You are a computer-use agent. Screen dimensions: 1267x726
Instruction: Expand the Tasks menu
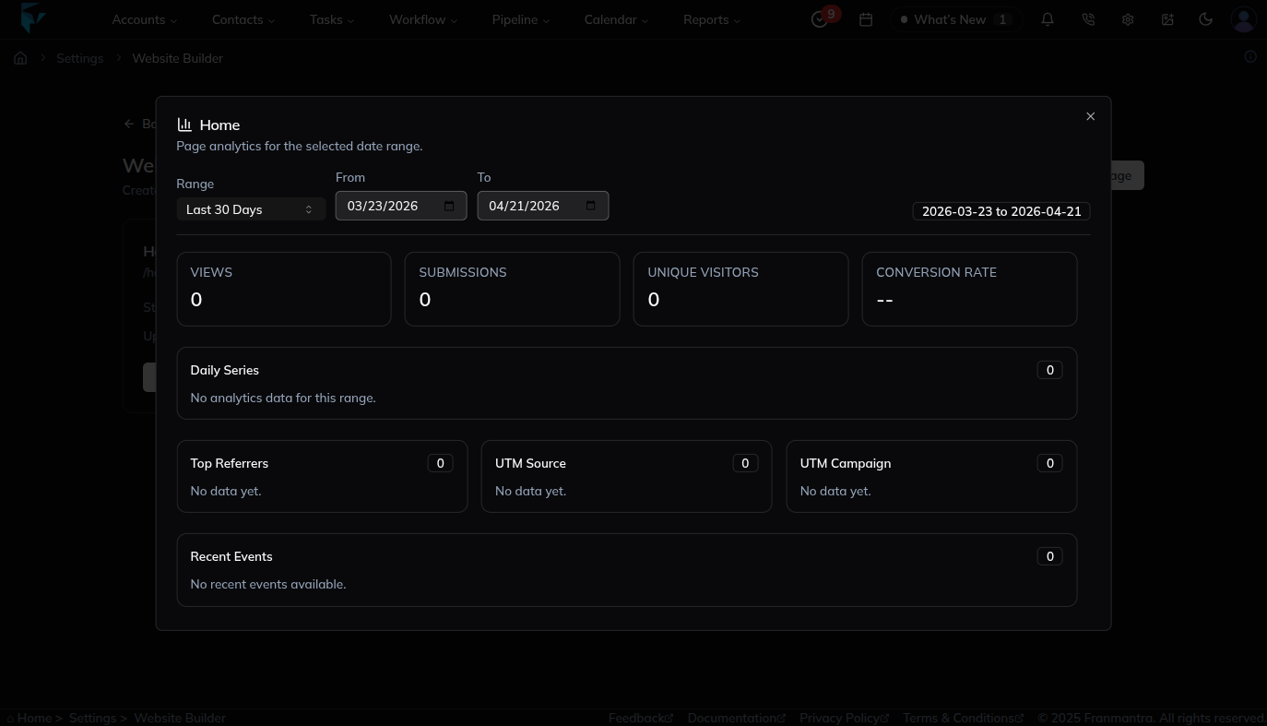click(x=332, y=19)
